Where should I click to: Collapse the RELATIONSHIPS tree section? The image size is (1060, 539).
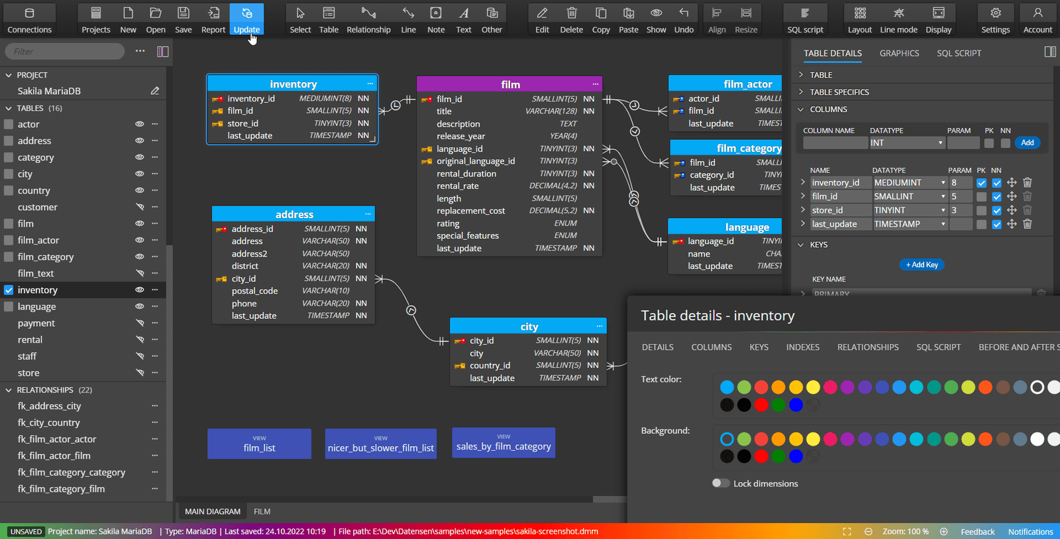[x=9, y=390]
